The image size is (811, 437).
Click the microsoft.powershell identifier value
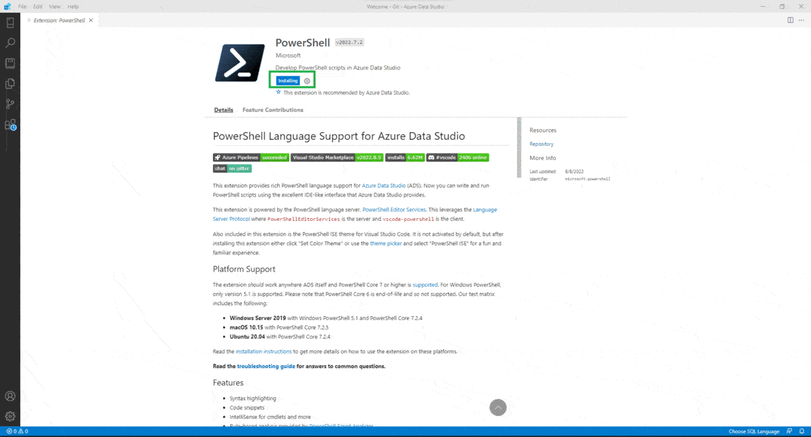[x=587, y=179]
